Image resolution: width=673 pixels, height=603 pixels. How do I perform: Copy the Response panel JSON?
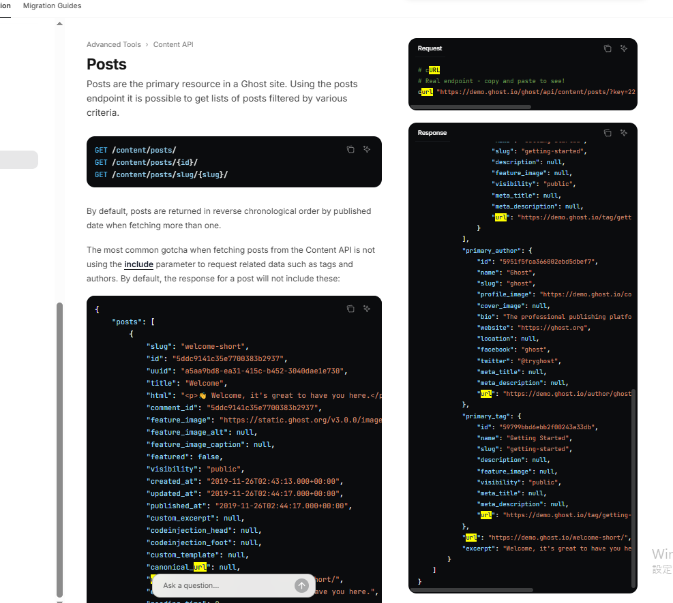(x=608, y=133)
